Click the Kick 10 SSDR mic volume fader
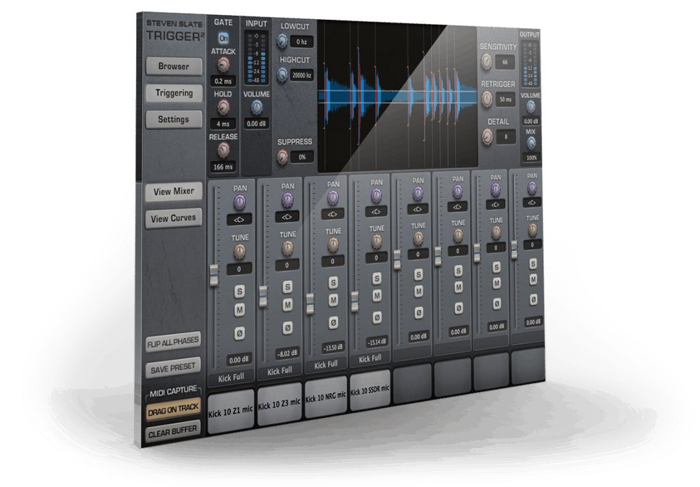Screen dimensions: 700x487 (355, 301)
